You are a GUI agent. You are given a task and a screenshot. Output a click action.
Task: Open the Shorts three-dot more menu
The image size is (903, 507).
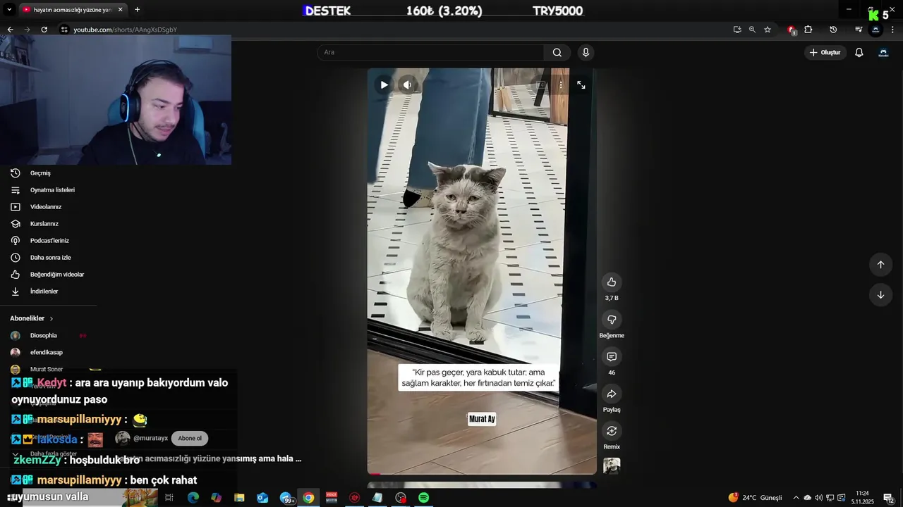click(561, 85)
